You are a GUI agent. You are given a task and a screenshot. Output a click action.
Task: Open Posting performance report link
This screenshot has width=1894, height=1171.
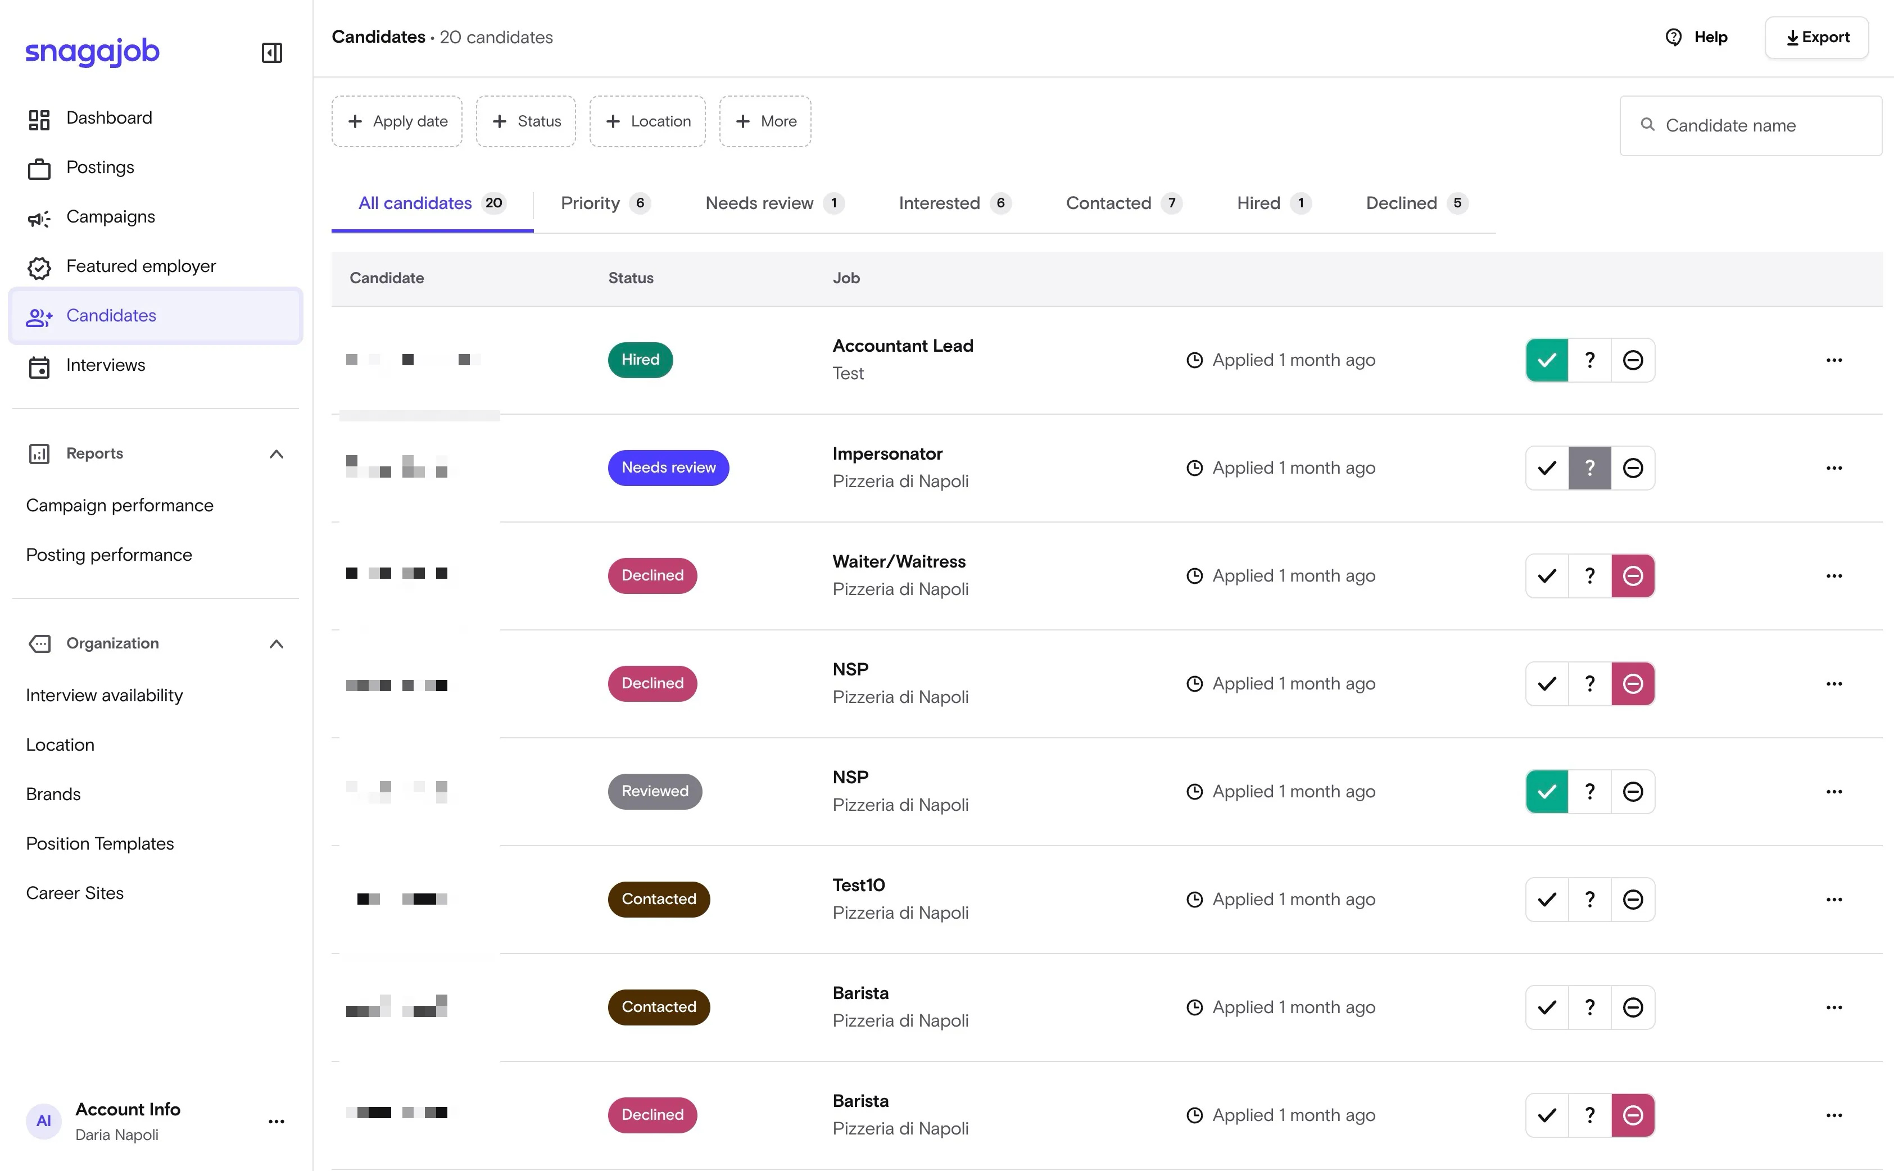tap(109, 555)
